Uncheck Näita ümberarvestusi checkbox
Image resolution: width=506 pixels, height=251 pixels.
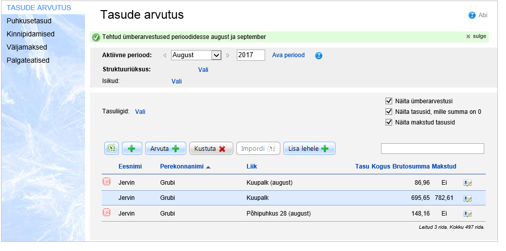[x=389, y=101]
